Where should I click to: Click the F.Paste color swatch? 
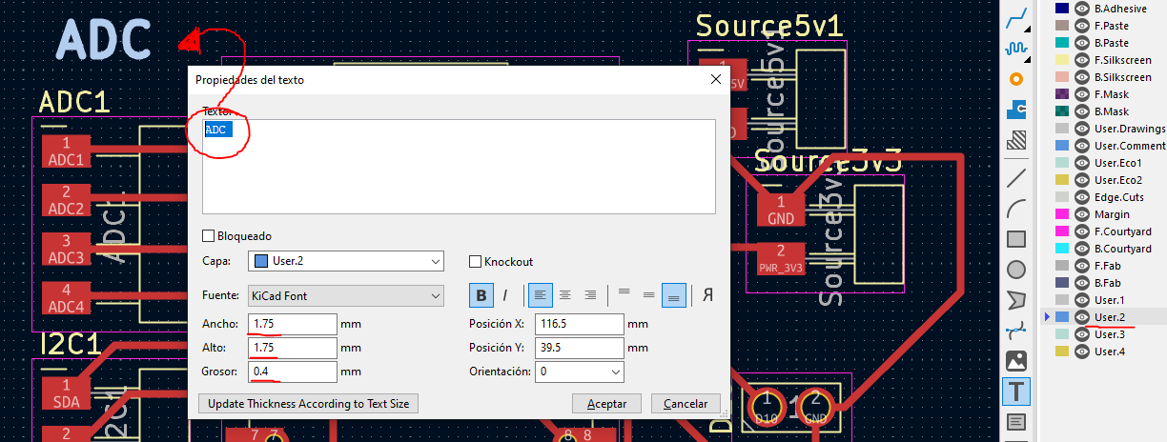(x=1061, y=26)
